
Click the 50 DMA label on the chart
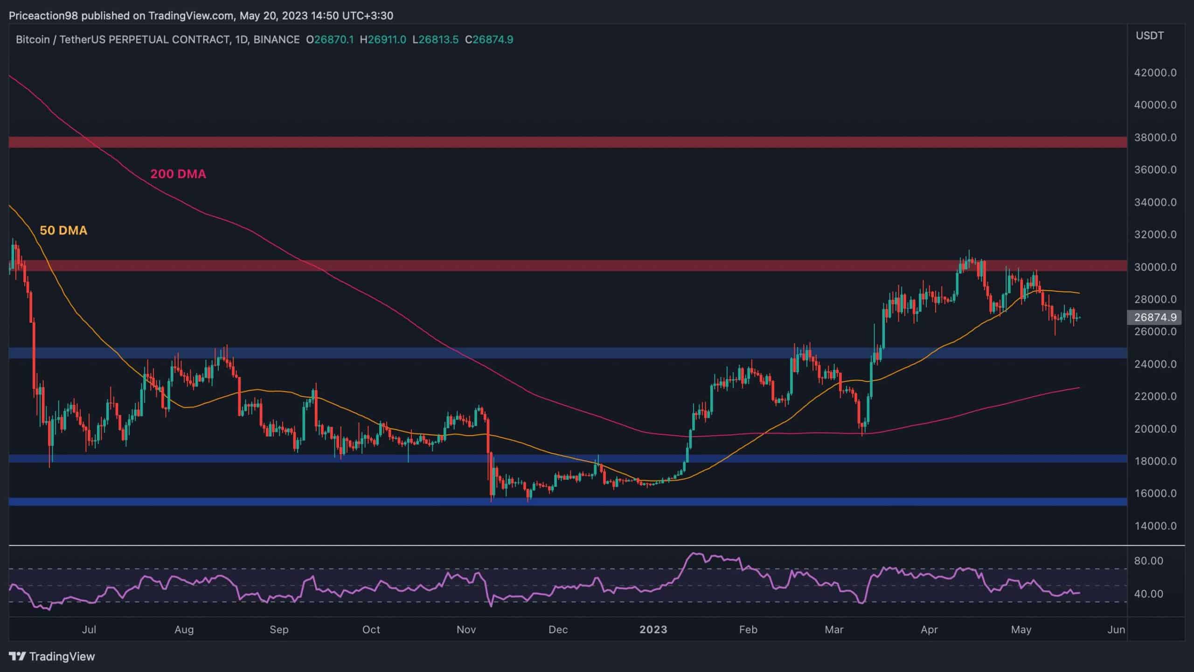point(63,230)
